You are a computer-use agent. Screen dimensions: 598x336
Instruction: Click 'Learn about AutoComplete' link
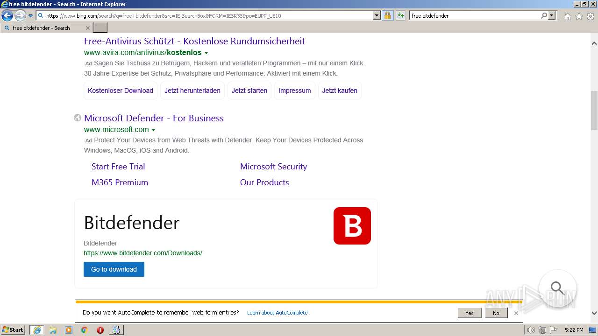point(278,313)
